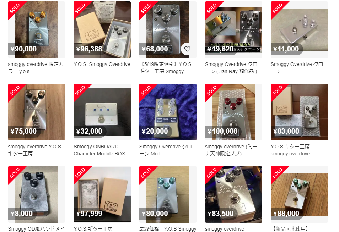The width and height of the screenshot is (339, 232).
Task: Select the ¥97,999 boxed pedal thumbnail
Action: tap(102, 194)
